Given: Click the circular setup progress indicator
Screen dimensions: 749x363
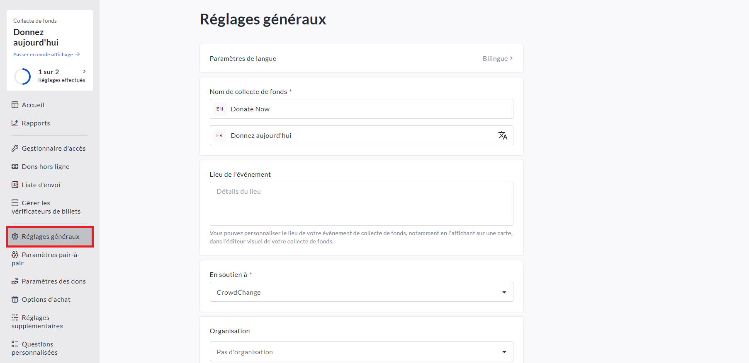Looking at the screenshot, I should (x=22, y=76).
